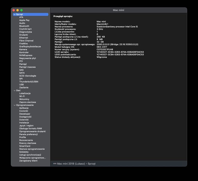This screenshot has width=198, height=181.
Task: Select Język i region entry
Action: click(26, 126)
